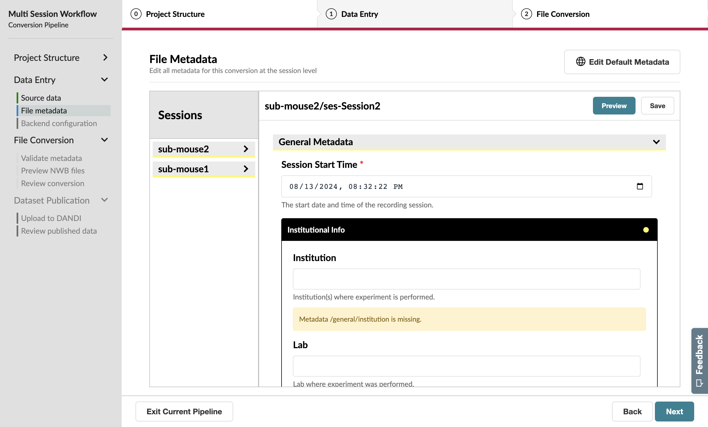Click the Institution text field
This screenshot has width=708, height=427.
(466, 279)
